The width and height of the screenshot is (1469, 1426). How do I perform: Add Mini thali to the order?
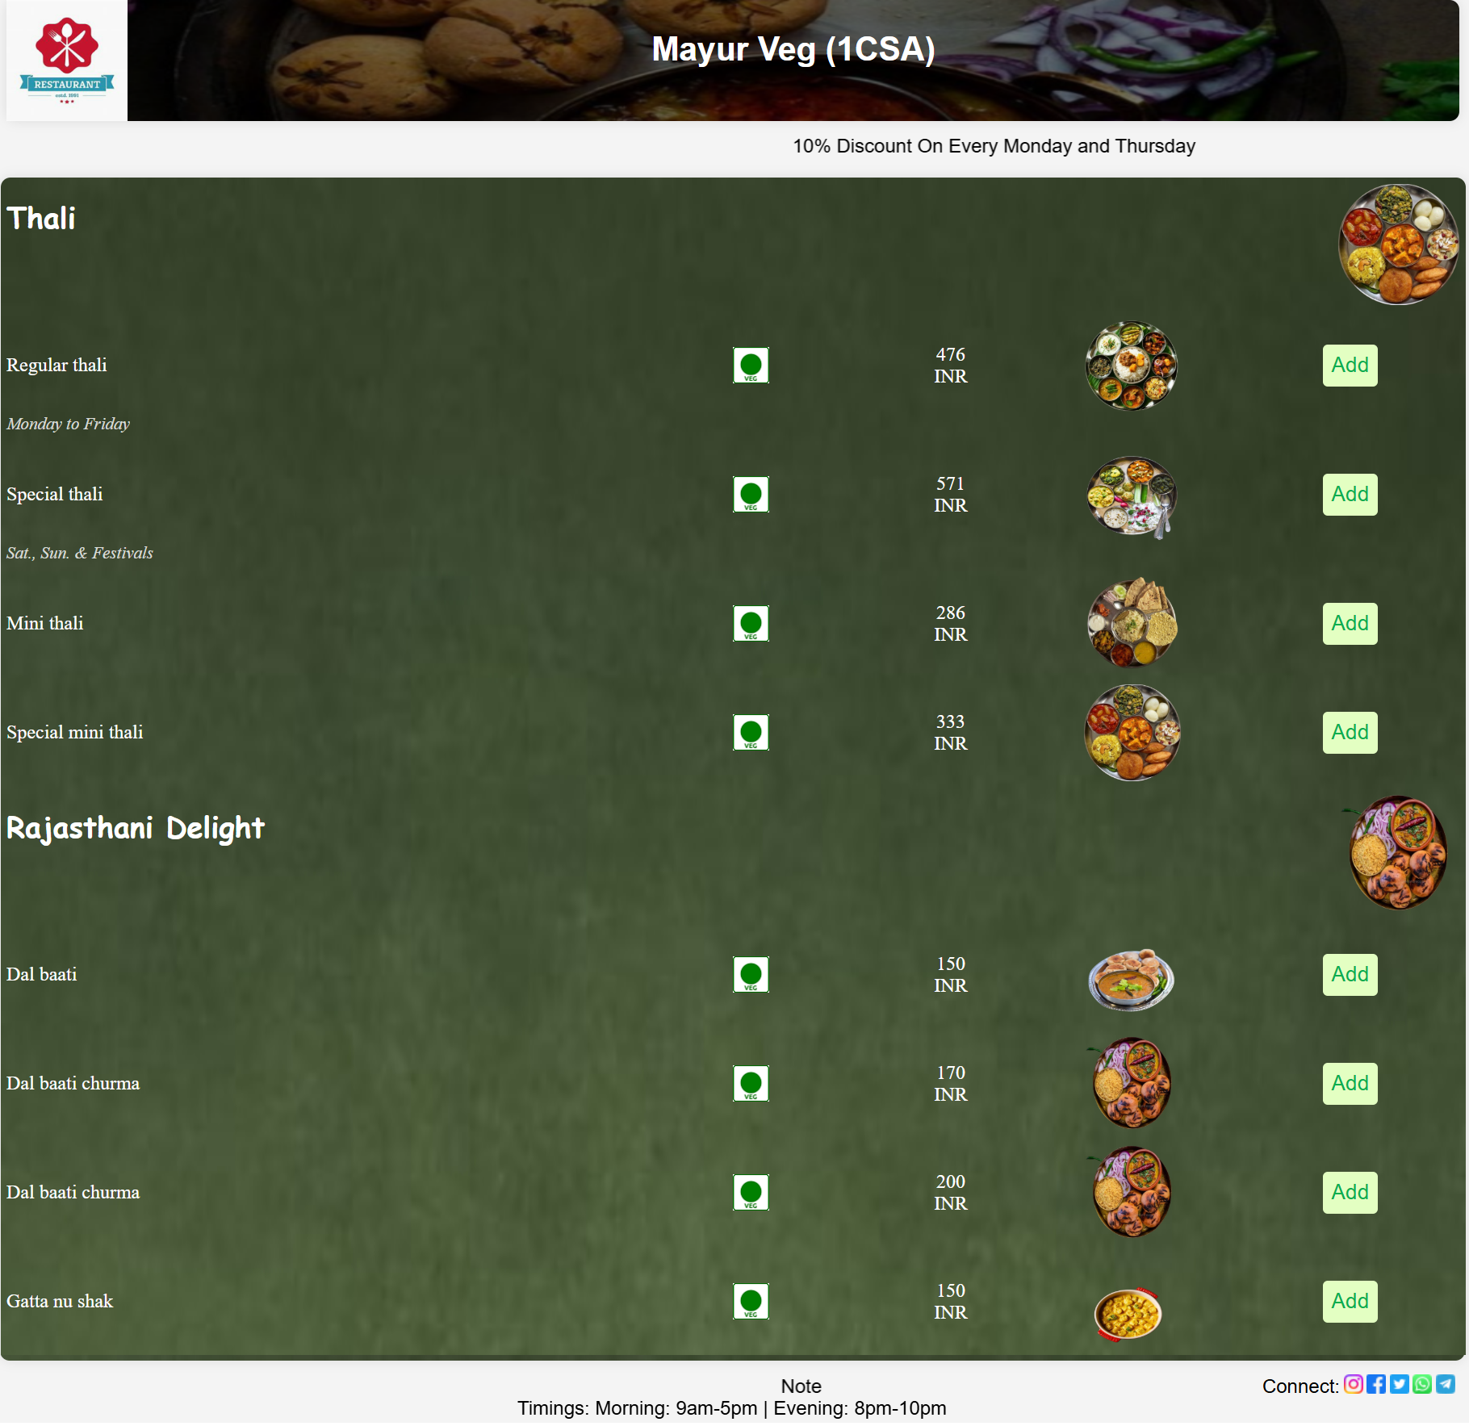[1350, 624]
